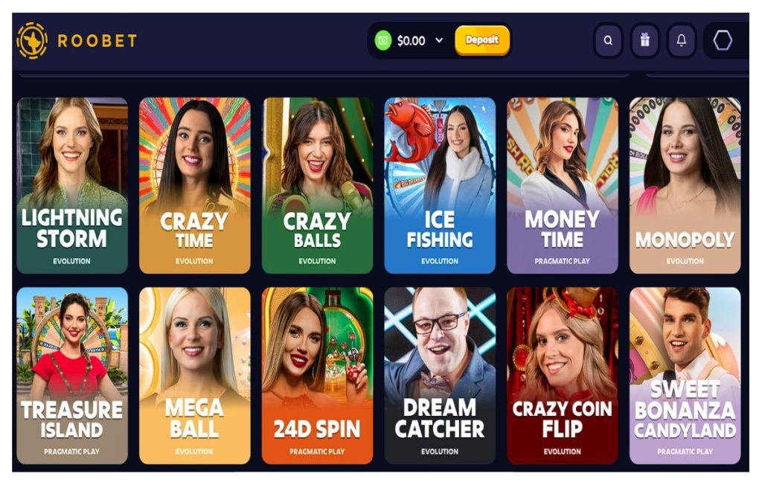Image resolution: width=762 pixels, height=485 pixels.
Task: Launch the Dream Catcher game
Action: click(x=440, y=376)
